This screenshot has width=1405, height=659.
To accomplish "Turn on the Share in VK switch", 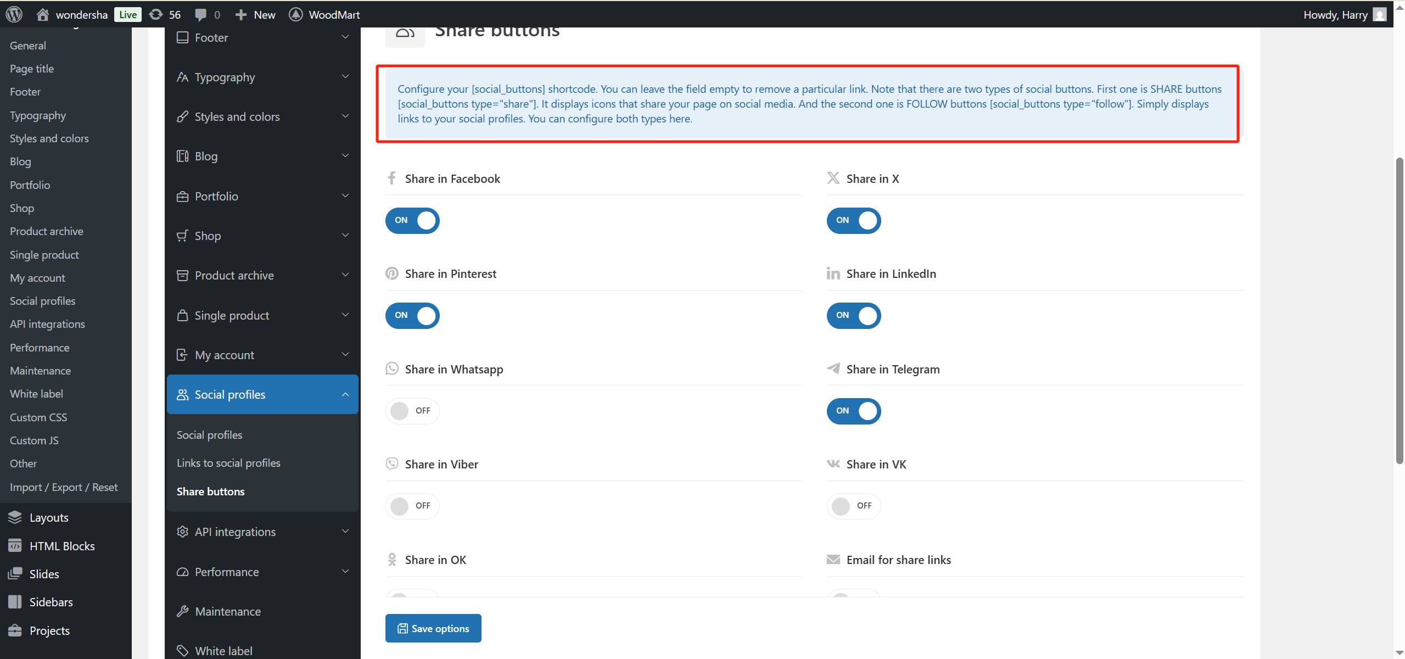I will coord(853,506).
